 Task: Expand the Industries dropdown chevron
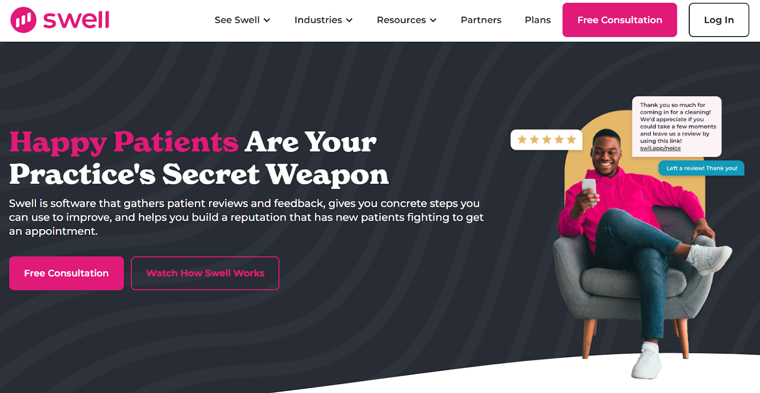349,20
